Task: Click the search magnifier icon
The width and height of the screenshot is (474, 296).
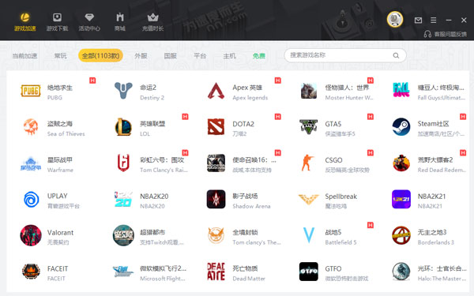Action: [x=396, y=55]
